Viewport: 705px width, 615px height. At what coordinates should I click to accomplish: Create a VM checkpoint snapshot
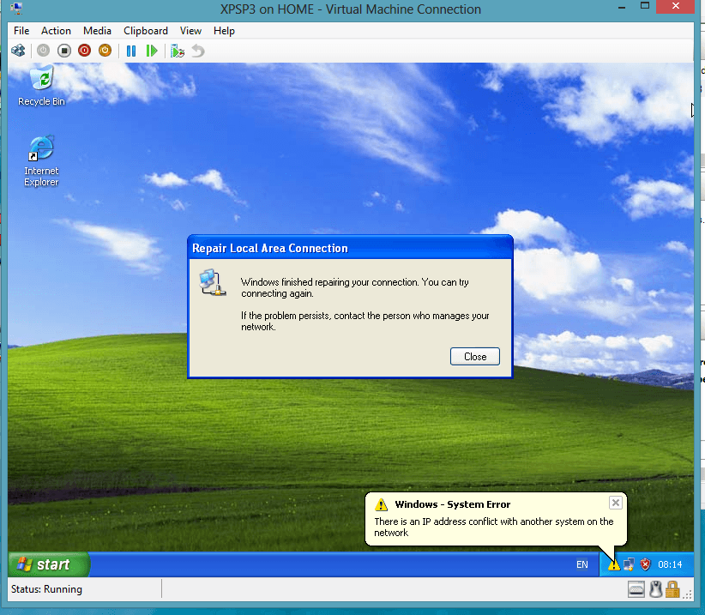coord(178,51)
